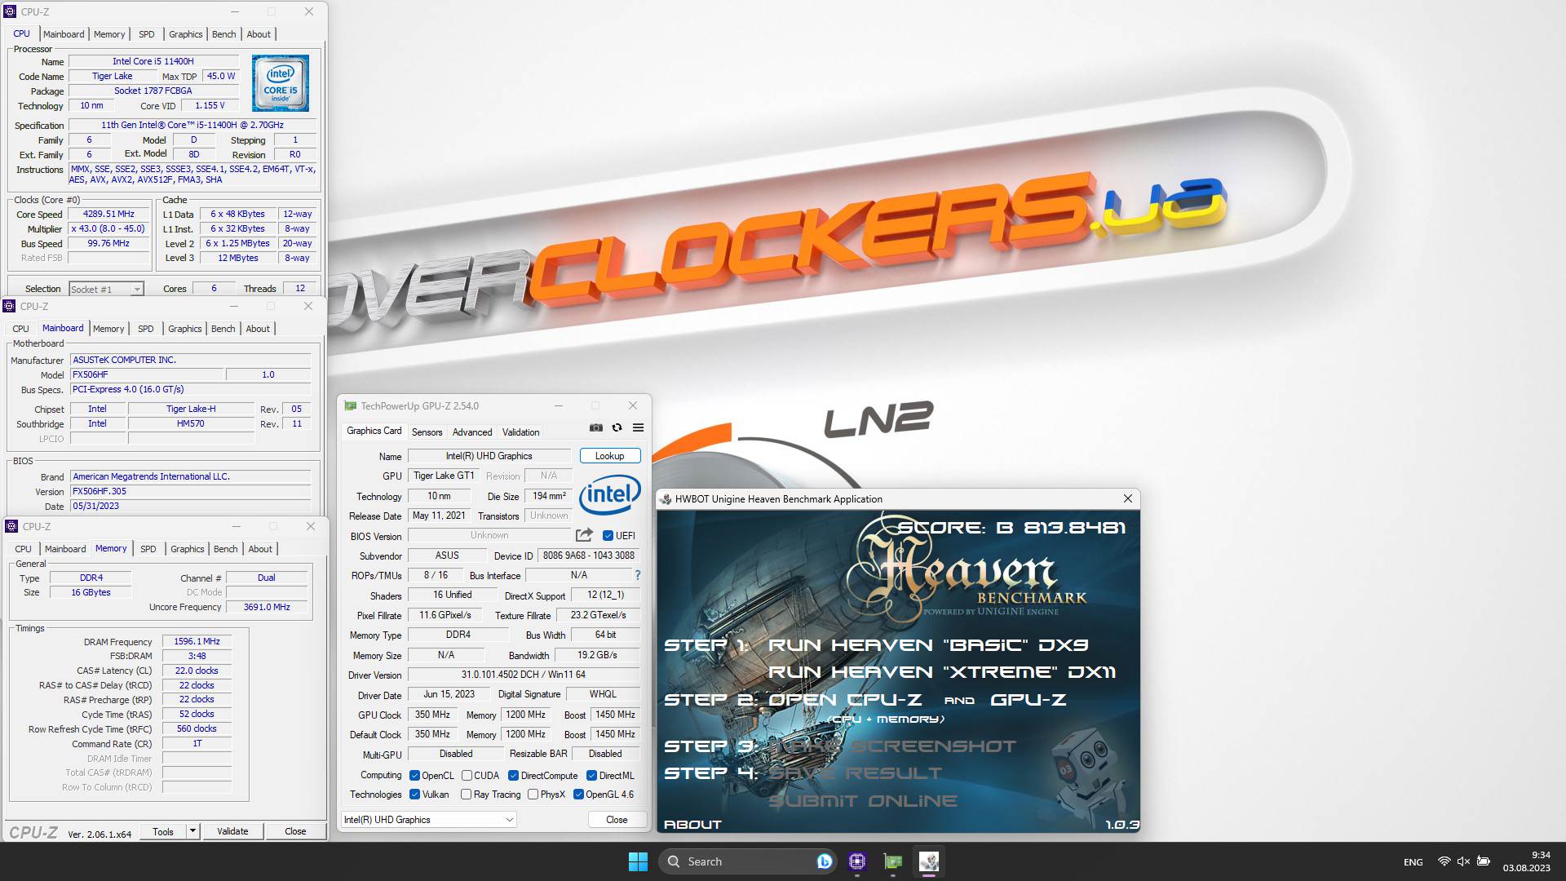Click Run Heaven "Xtreme" DX11 option
1566x881 pixels.
[942, 672]
